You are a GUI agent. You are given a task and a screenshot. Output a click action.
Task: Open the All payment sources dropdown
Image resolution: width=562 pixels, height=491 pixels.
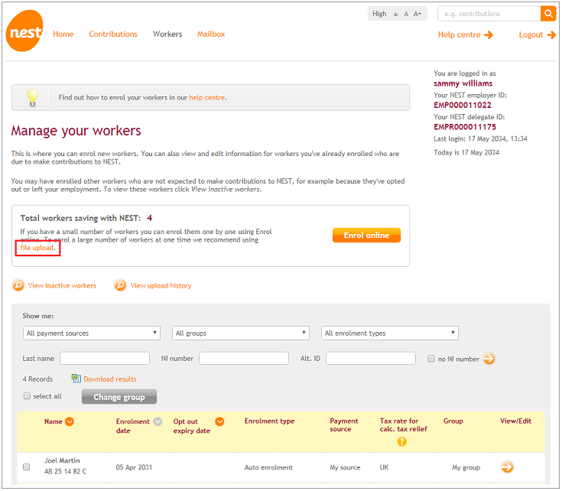pos(92,333)
